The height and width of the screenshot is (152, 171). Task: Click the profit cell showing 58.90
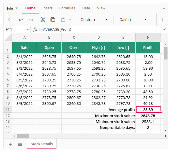pos(148,68)
